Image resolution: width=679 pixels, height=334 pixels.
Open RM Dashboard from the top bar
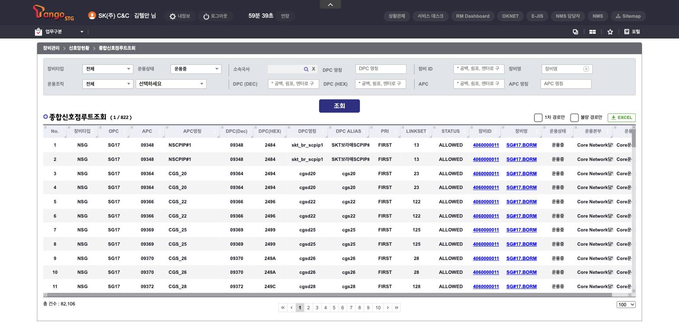coord(472,16)
